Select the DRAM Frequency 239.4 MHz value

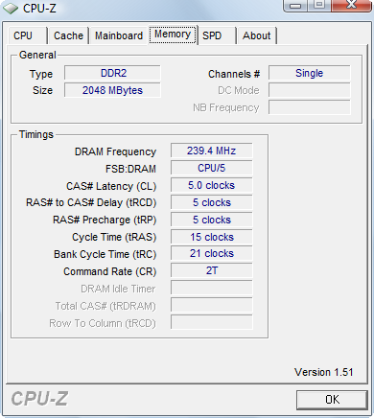pos(211,151)
